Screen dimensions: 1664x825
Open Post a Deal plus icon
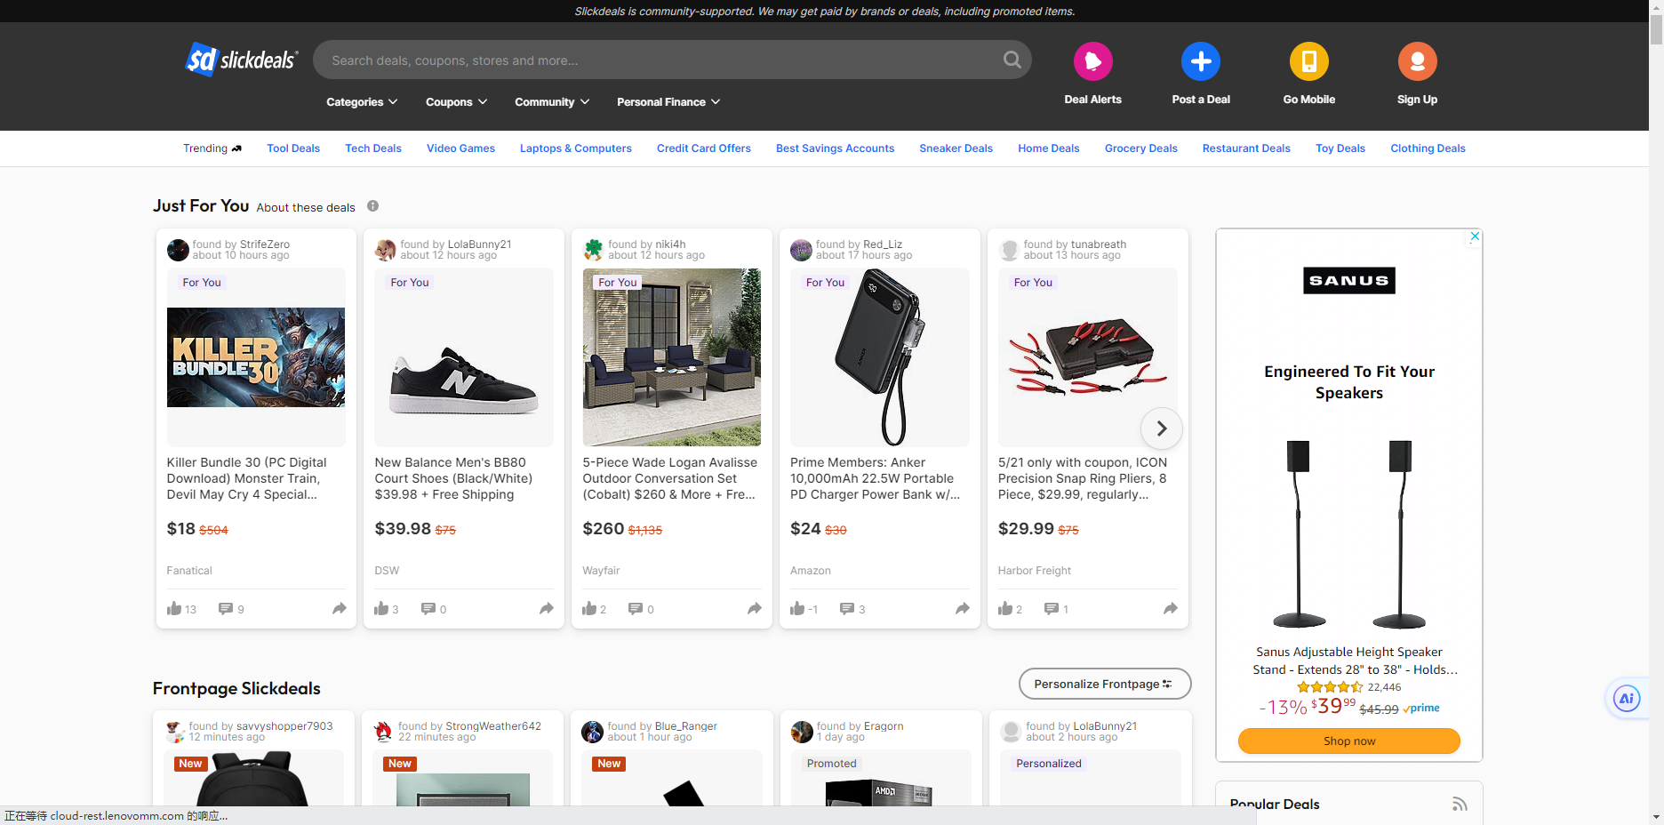(1200, 61)
